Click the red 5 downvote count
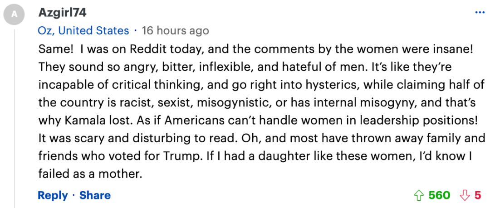 pyautogui.click(x=478, y=195)
